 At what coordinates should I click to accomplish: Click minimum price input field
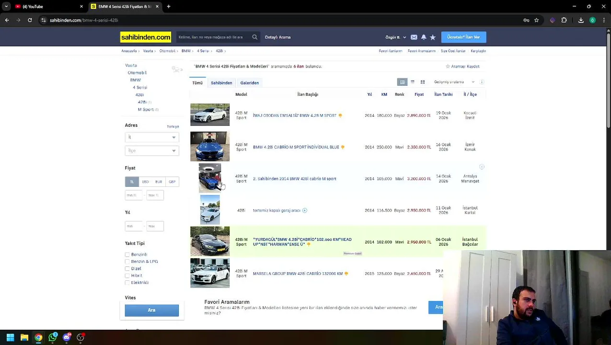[134, 195]
